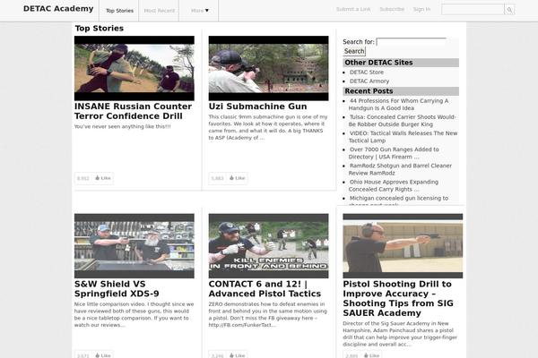Click the 'Nice little comparison video' description
The image size is (538, 358).
click(134, 314)
